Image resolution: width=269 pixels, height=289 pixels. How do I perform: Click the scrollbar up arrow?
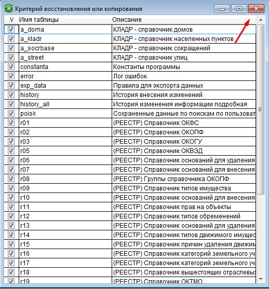pos(261,20)
